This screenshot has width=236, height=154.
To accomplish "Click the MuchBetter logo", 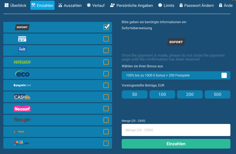I will pyautogui.click(x=22, y=131).
